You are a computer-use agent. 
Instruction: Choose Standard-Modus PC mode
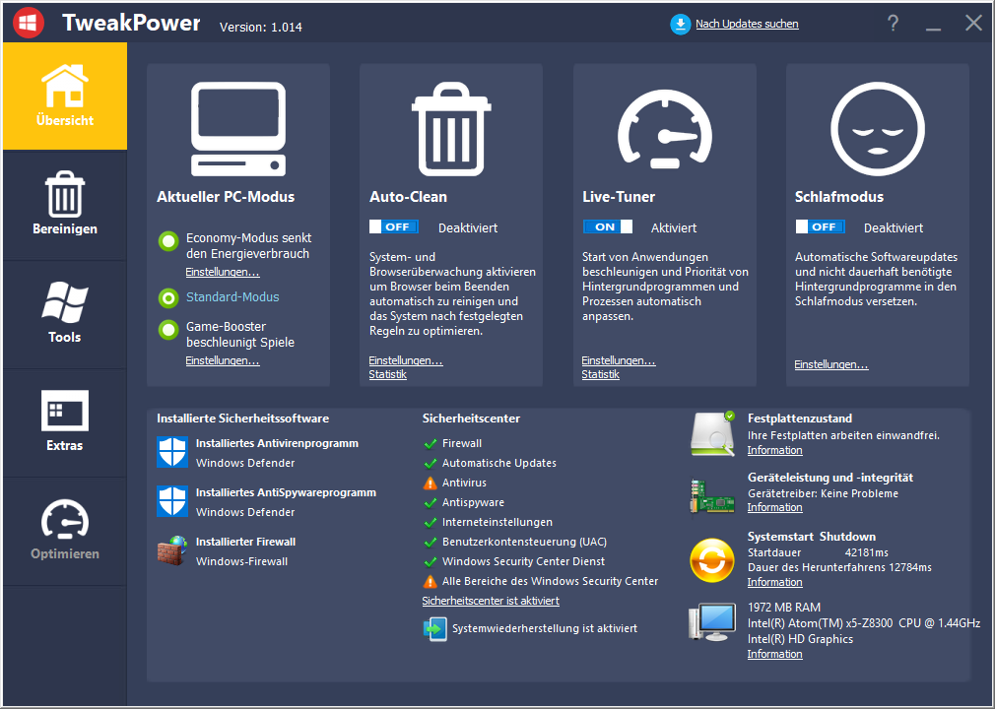[x=168, y=297]
